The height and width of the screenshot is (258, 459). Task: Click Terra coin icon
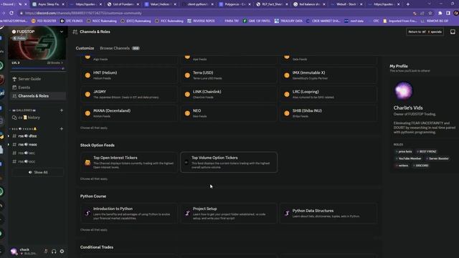pyautogui.click(x=187, y=75)
